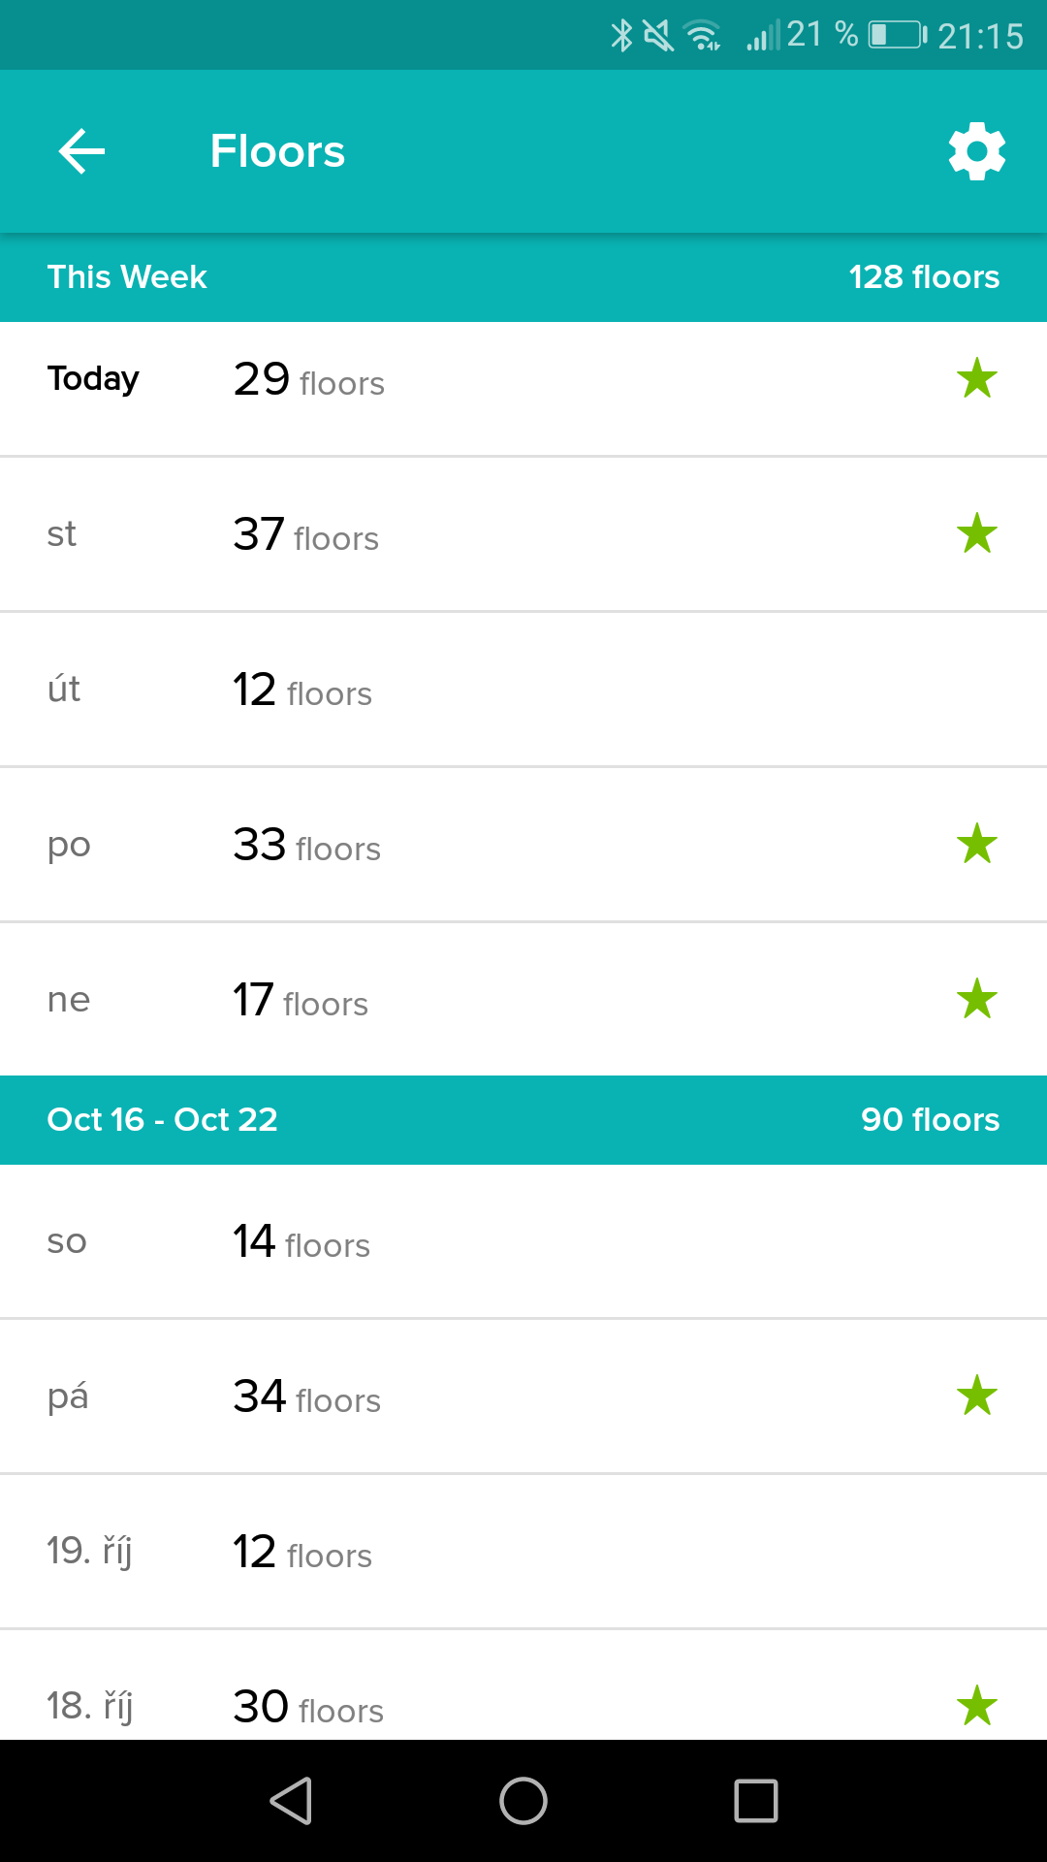
Task: Tap the star beside 33 floors
Action: 977,844
